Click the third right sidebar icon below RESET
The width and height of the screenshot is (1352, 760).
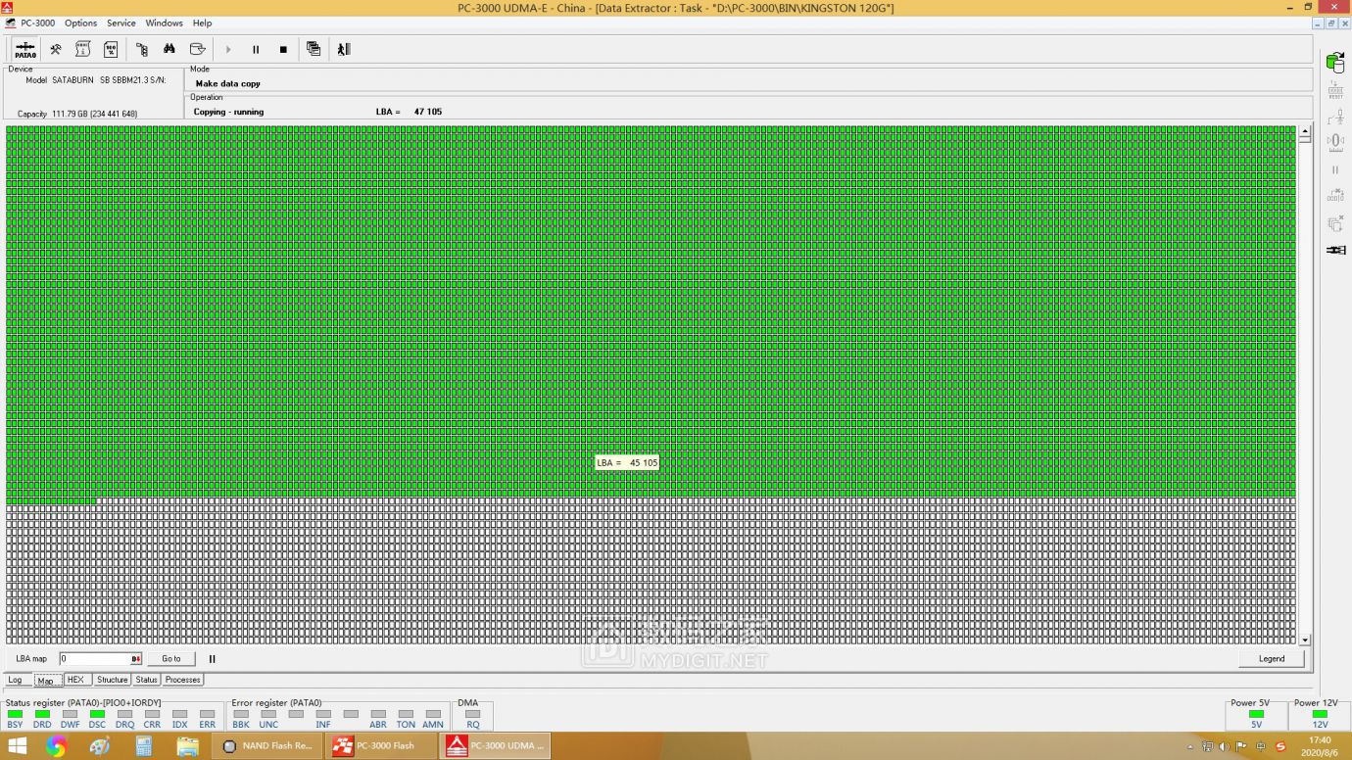point(1335,117)
